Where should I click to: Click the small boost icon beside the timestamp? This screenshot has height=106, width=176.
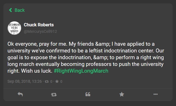(47, 82)
